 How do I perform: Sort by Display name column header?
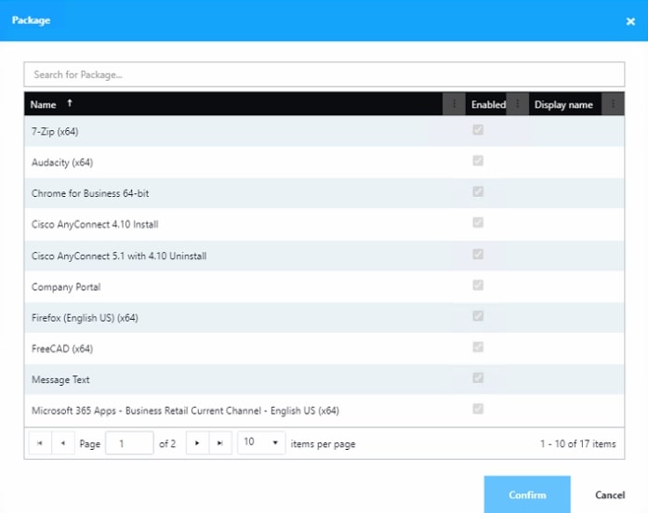pyautogui.click(x=563, y=104)
